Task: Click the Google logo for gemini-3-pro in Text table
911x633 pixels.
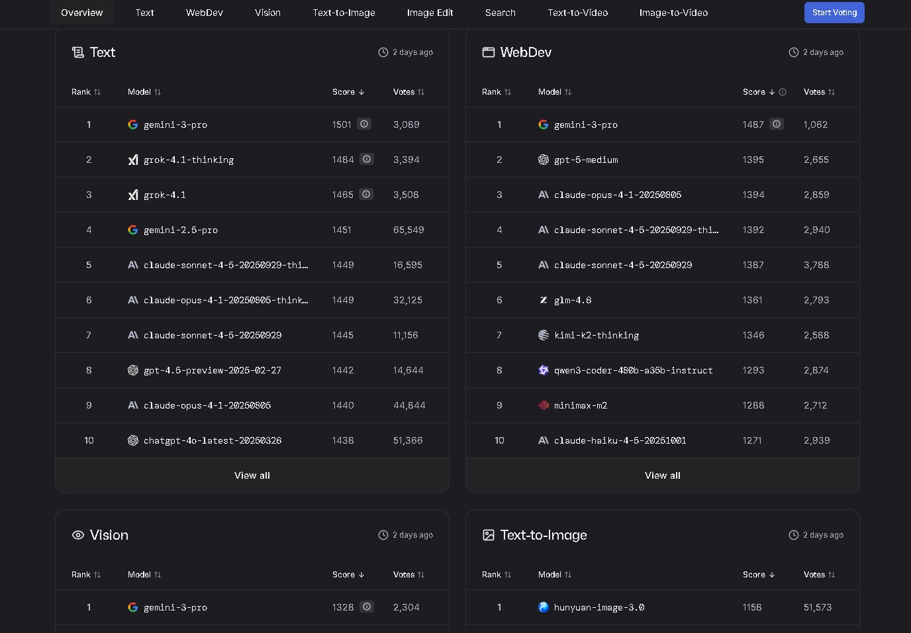Action: (x=133, y=124)
